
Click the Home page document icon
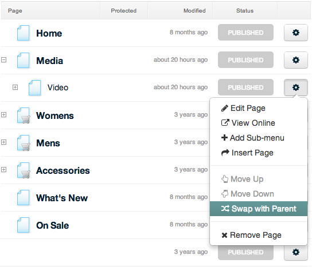click(24, 33)
